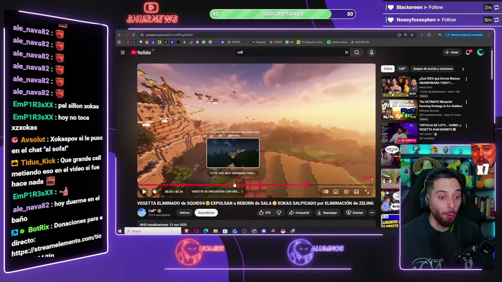Select the Todos filter chip
Screen dimensions: 502x282
(388, 69)
